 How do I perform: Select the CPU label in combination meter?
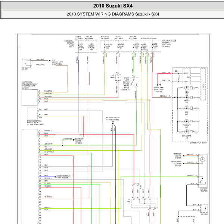[203, 86]
